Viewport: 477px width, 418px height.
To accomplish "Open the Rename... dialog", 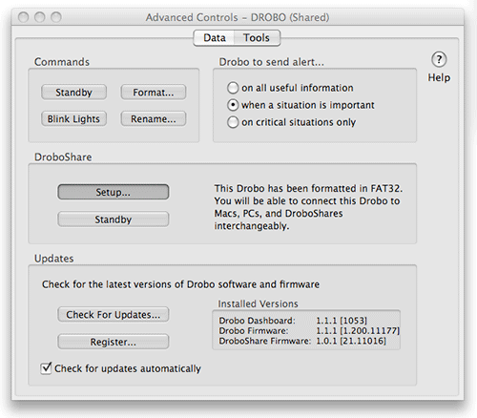I will tap(154, 118).
